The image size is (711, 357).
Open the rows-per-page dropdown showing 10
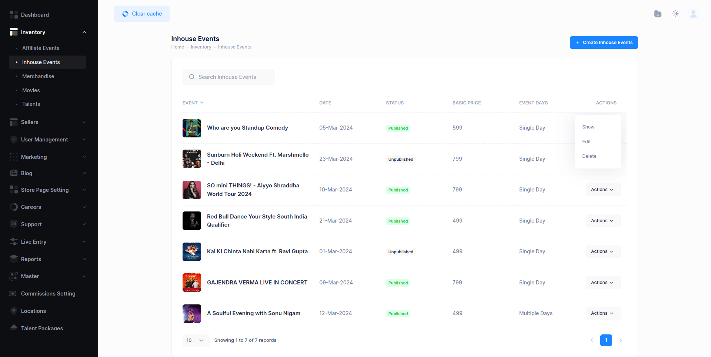[x=195, y=340]
